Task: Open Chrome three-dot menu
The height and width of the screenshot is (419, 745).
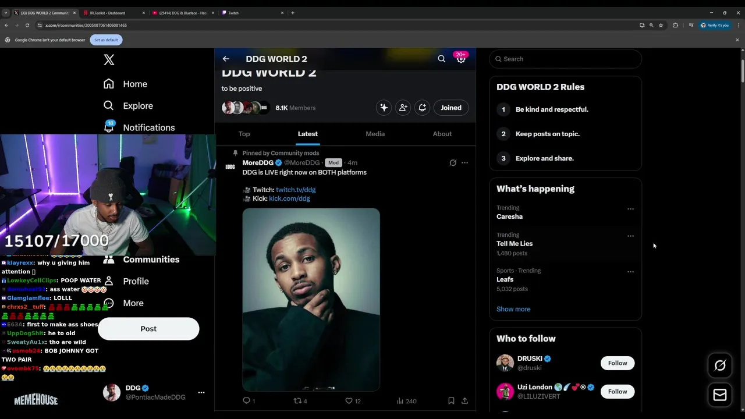Action: (738, 25)
